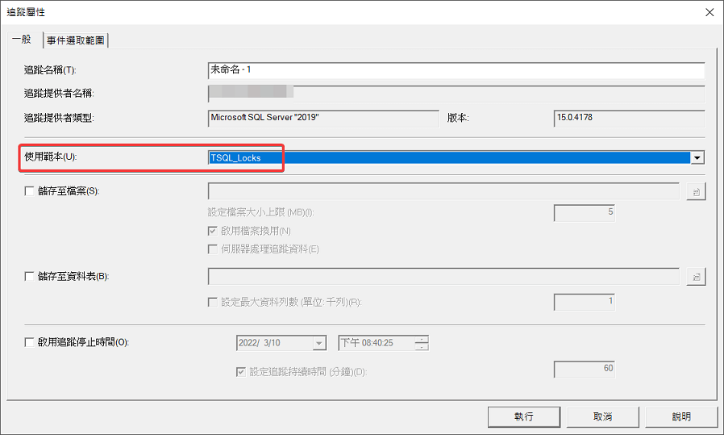This screenshot has width=724, height=435.
Task: Toggle the 啟用檔案換用 checkbox
Action: tap(214, 232)
